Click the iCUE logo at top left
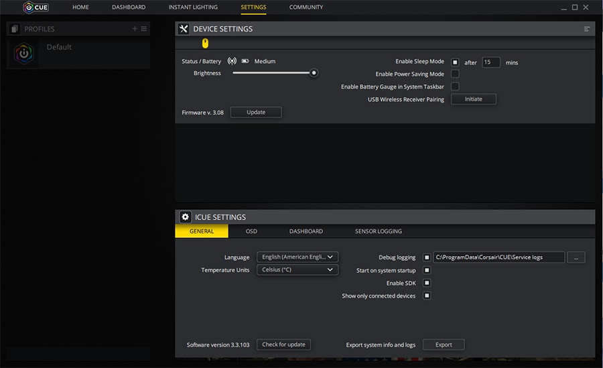The image size is (603, 368). (x=35, y=7)
